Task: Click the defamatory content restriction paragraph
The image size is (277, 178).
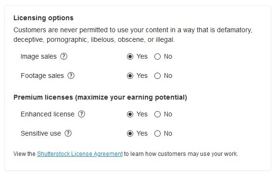Action: coord(133,35)
